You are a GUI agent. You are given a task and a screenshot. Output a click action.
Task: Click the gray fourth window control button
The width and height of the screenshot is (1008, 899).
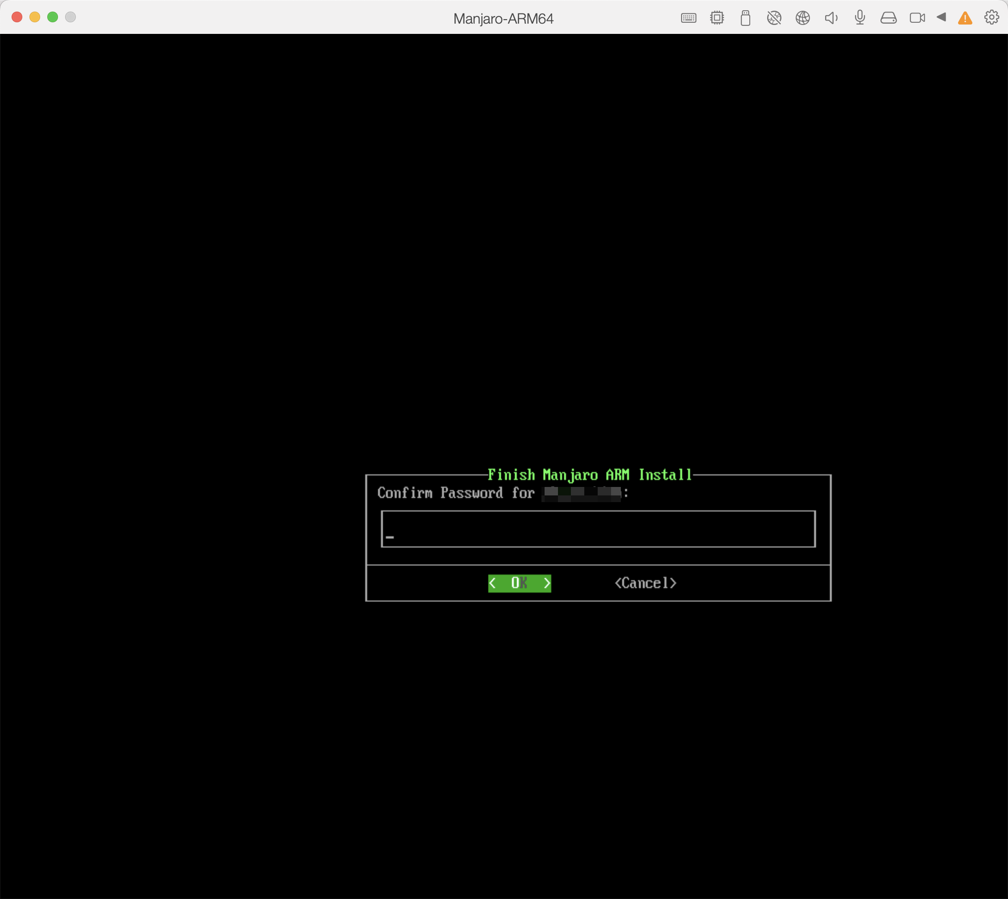pyautogui.click(x=70, y=17)
